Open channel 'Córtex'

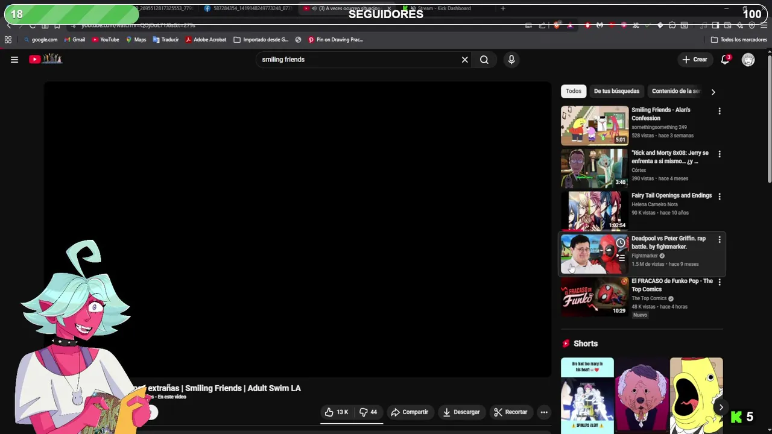pos(639,170)
